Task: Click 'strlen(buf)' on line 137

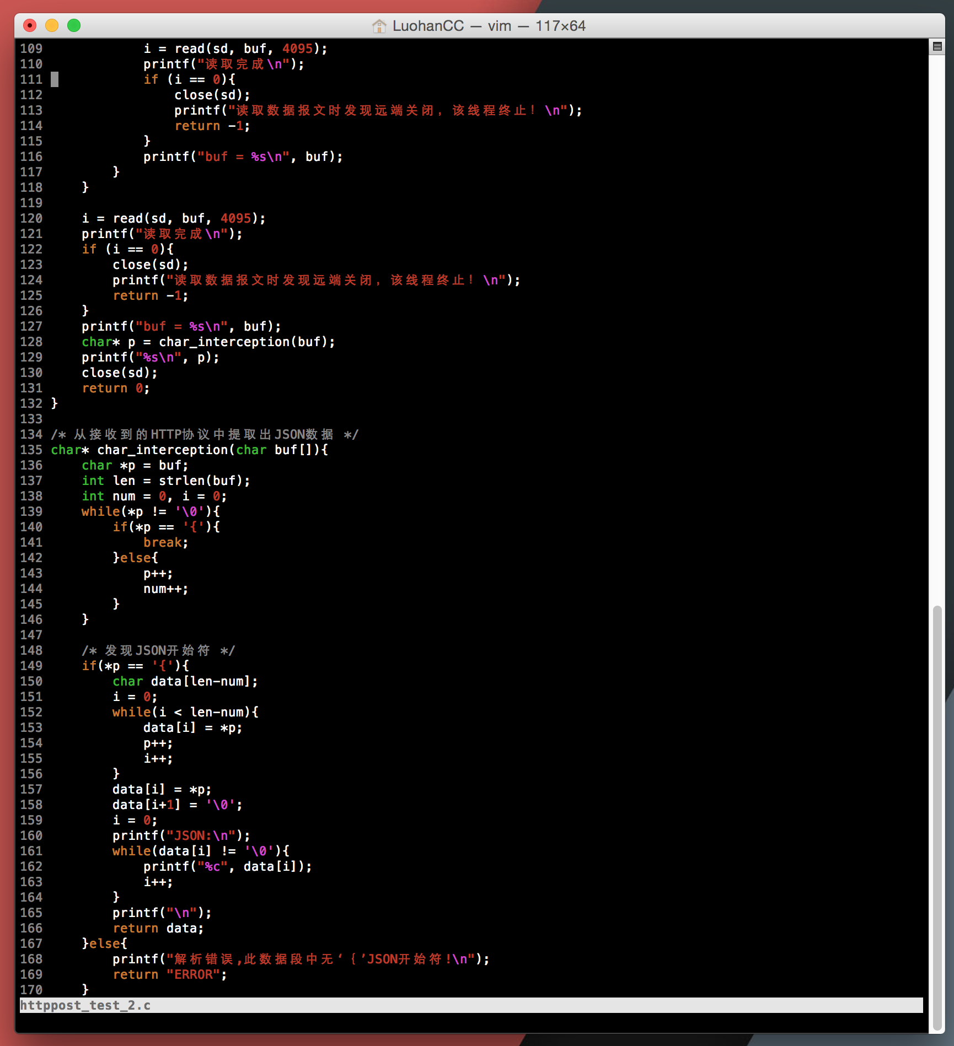Action: tap(204, 481)
